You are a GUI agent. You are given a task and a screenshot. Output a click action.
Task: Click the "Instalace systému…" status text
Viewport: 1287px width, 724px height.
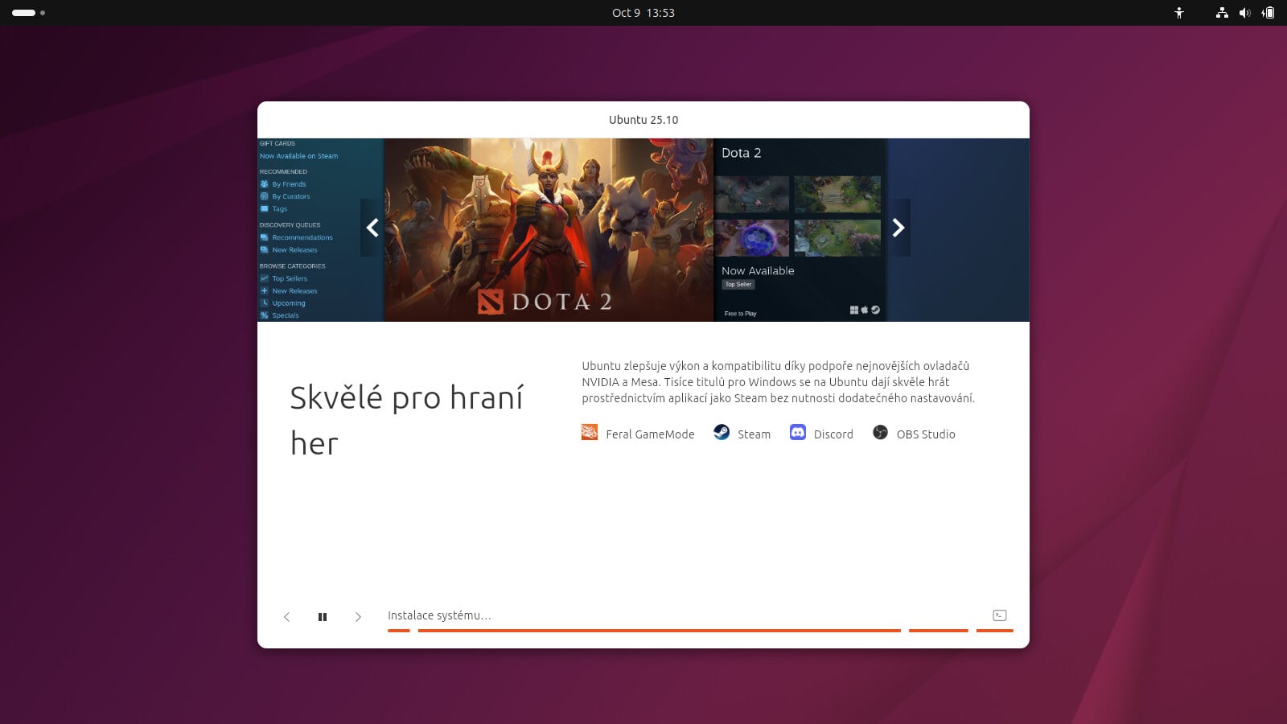(439, 615)
